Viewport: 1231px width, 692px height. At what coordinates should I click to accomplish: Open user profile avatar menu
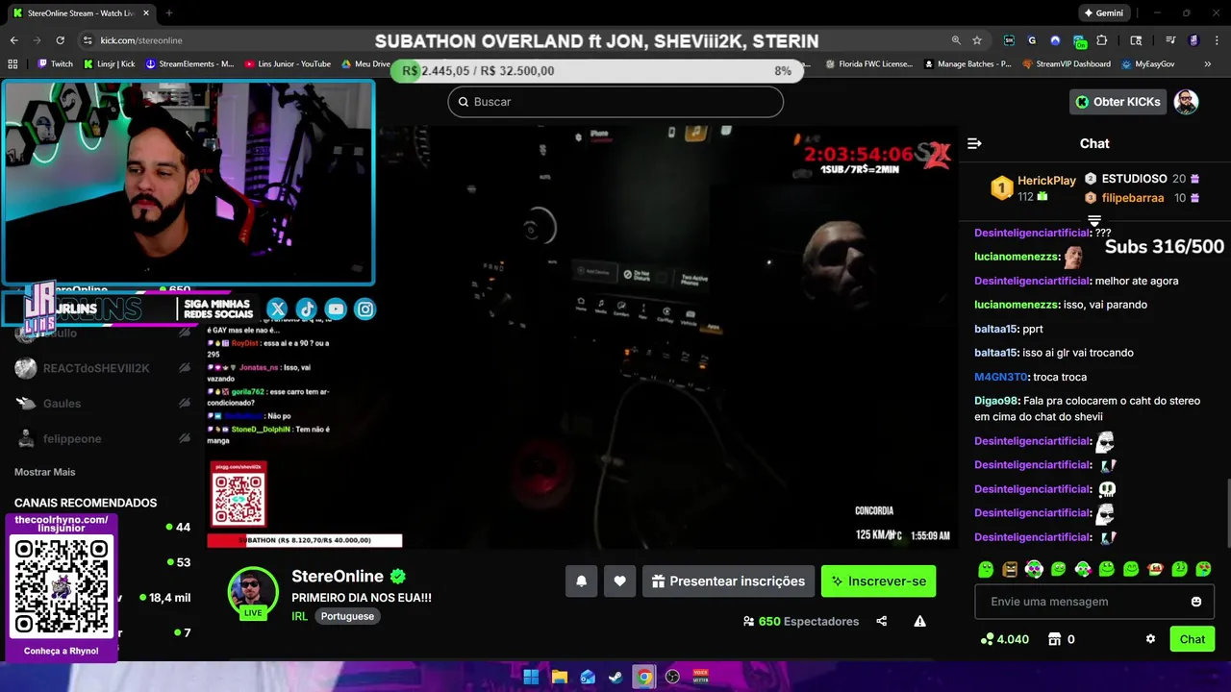point(1187,102)
